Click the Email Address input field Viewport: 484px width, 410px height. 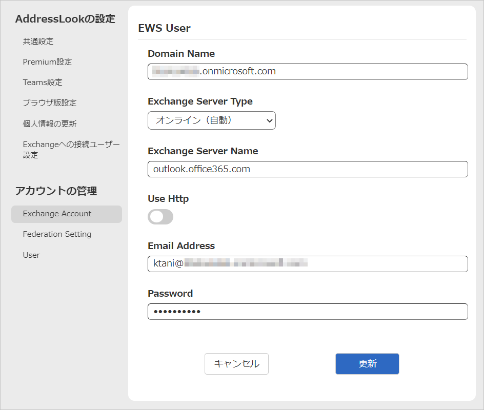coord(308,264)
